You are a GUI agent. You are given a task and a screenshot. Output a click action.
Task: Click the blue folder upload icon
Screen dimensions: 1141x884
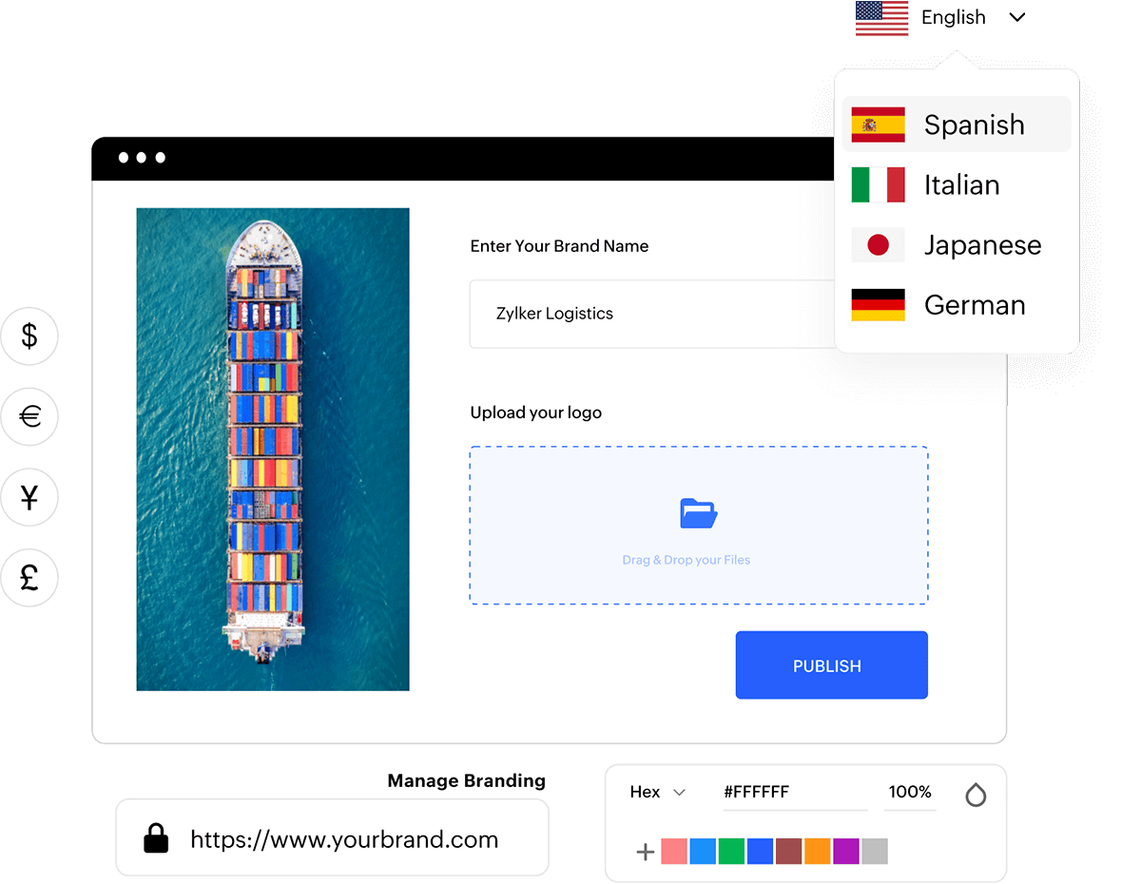(699, 513)
